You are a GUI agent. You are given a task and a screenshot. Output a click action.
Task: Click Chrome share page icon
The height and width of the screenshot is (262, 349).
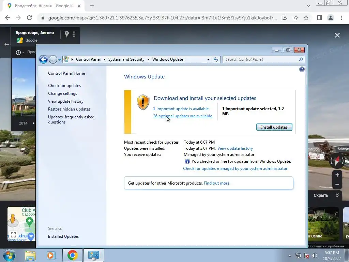(x=295, y=18)
